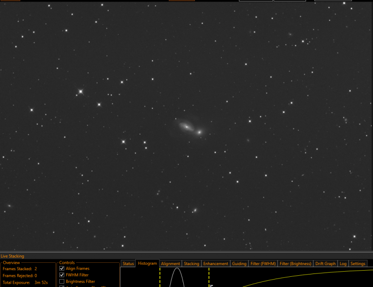The height and width of the screenshot is (287, 373).
Task: Go to the Enhancement tab
Action: tap(215, 263)
